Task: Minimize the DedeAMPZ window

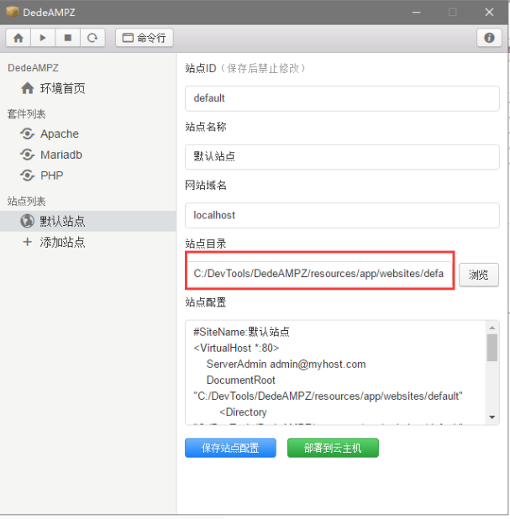Action: coord(416,13)
